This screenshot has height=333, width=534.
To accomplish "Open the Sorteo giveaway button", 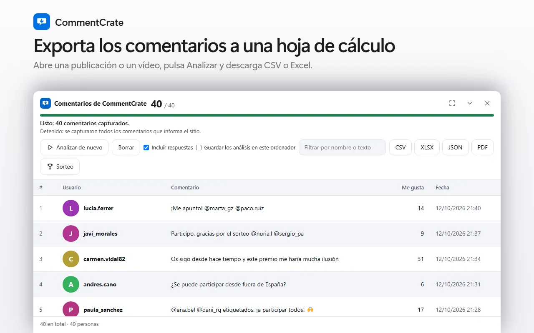I will (x=60, y=166).
